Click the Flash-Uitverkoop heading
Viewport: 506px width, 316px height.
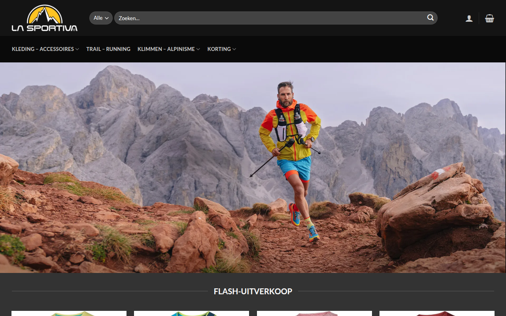point(253,292)
